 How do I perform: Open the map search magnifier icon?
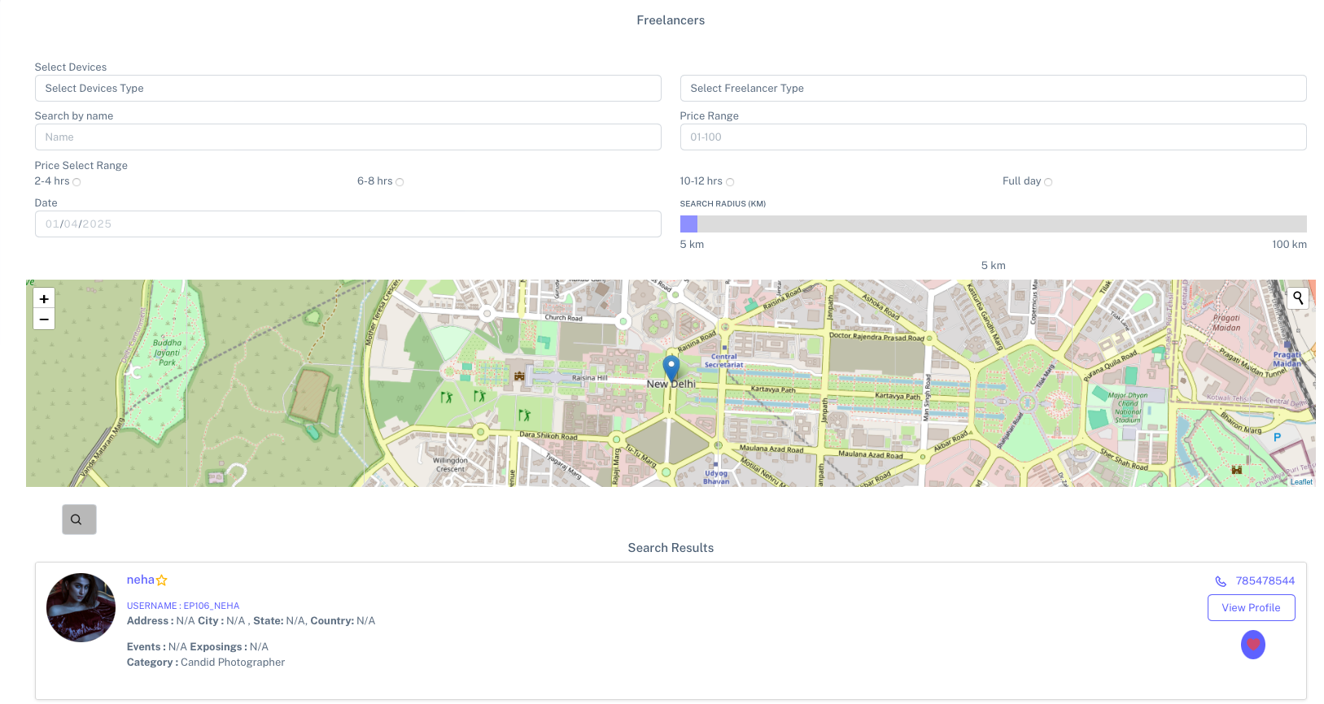coord(1298,298)
